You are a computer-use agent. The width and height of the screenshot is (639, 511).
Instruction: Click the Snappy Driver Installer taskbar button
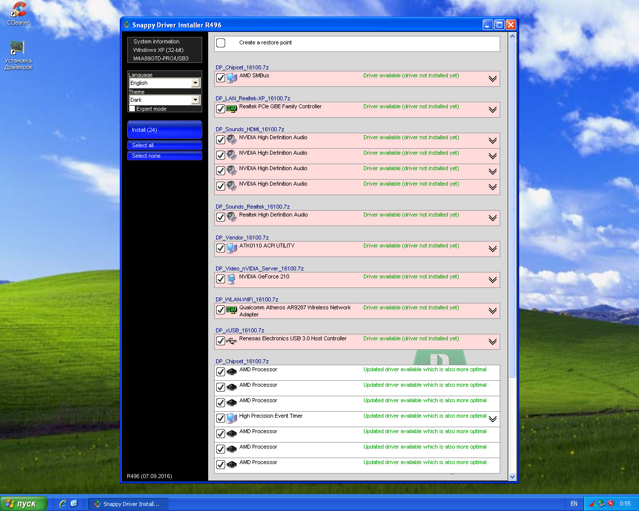point(128,504)
